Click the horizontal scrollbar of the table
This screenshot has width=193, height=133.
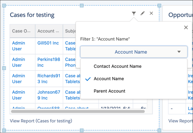click(78, 111)
